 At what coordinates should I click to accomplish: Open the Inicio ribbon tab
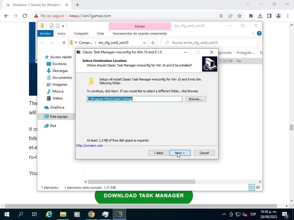coord(61,34)
